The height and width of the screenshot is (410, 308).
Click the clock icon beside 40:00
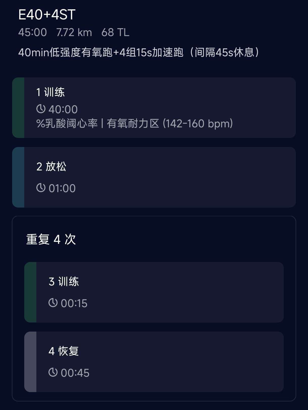click(41, 109)
